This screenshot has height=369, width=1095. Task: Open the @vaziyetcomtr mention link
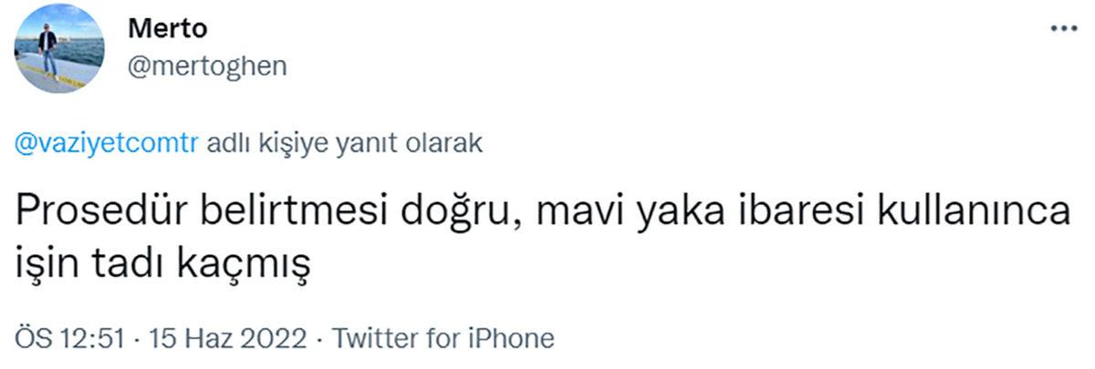pyautogui.click(x=109, y=146)
